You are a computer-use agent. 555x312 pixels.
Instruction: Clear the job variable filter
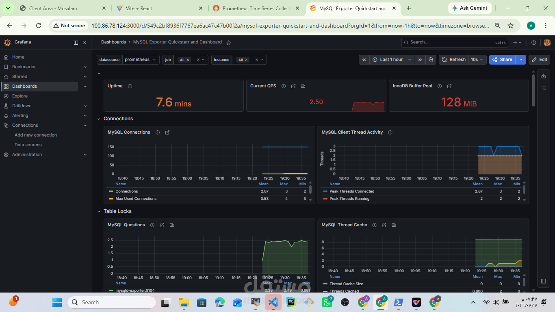(x=198, y=60)
